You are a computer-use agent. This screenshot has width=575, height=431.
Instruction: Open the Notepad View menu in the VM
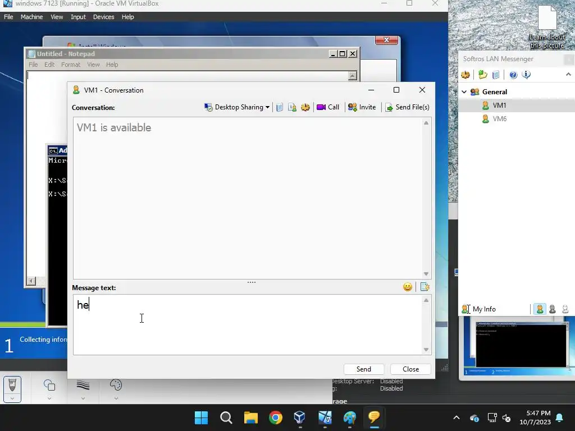(93, 65)
